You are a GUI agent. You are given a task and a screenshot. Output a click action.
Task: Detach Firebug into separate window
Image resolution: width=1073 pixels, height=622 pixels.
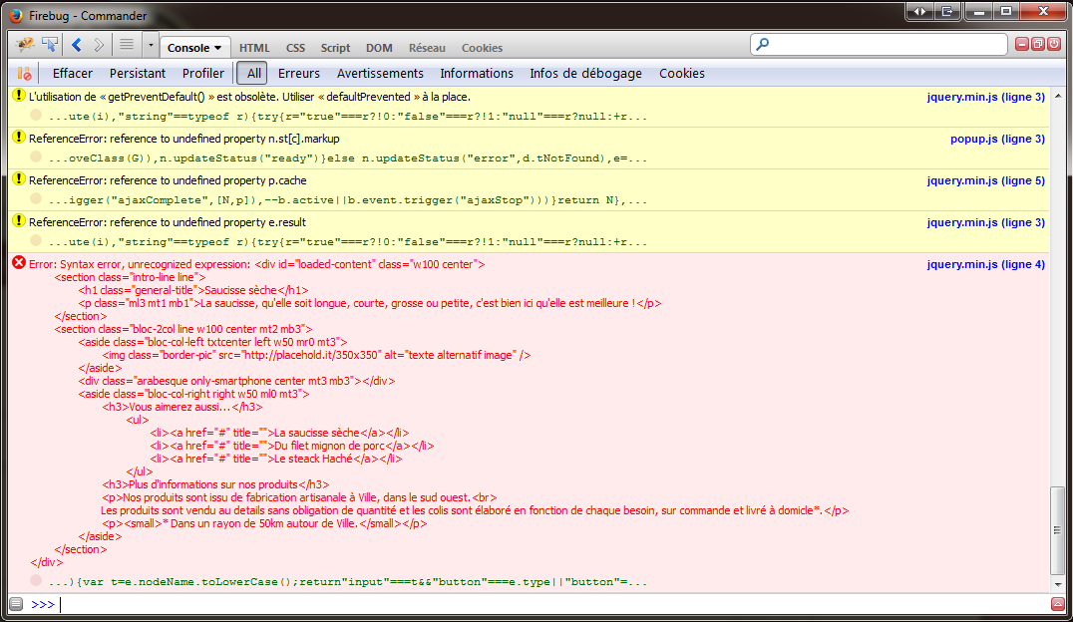1038,44
